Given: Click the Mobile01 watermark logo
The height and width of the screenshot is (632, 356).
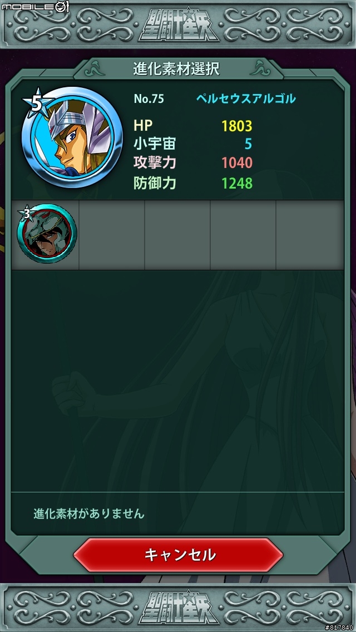Looking at the screenshot, I should pos(36,7).
